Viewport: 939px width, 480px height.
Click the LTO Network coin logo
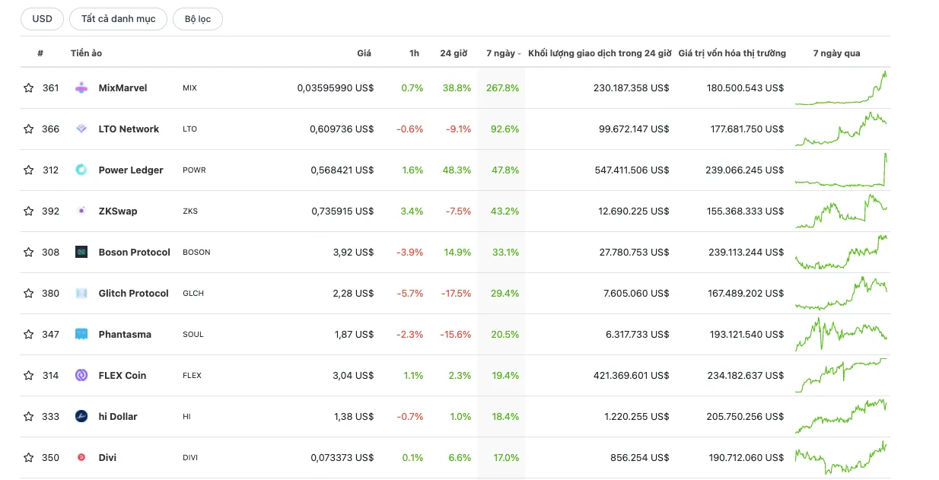pos(81,129)
